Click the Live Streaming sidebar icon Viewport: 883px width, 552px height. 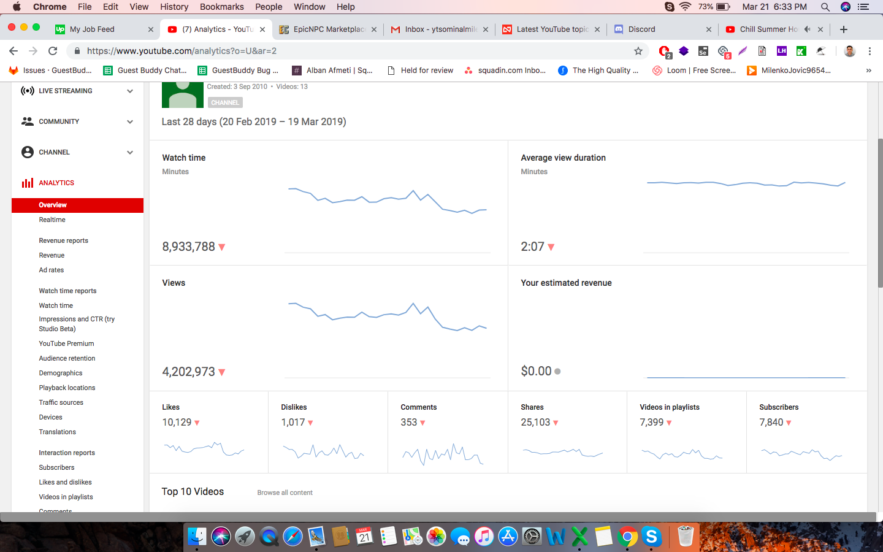click(x=28, y=91)
